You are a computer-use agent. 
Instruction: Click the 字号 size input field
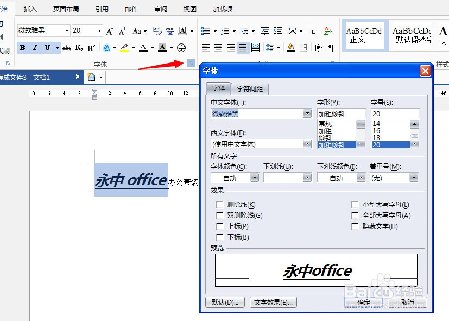pyautogui.click(x=395, y=114)
